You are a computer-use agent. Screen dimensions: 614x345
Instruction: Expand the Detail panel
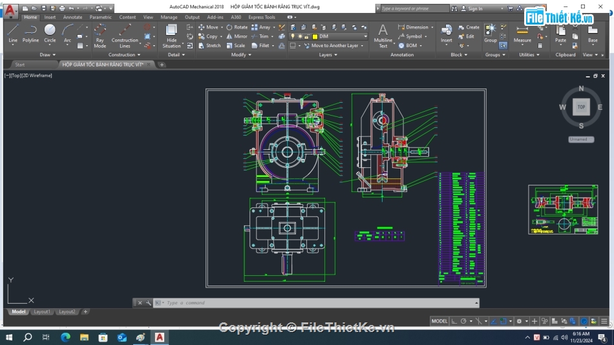(x=176, y=55)
